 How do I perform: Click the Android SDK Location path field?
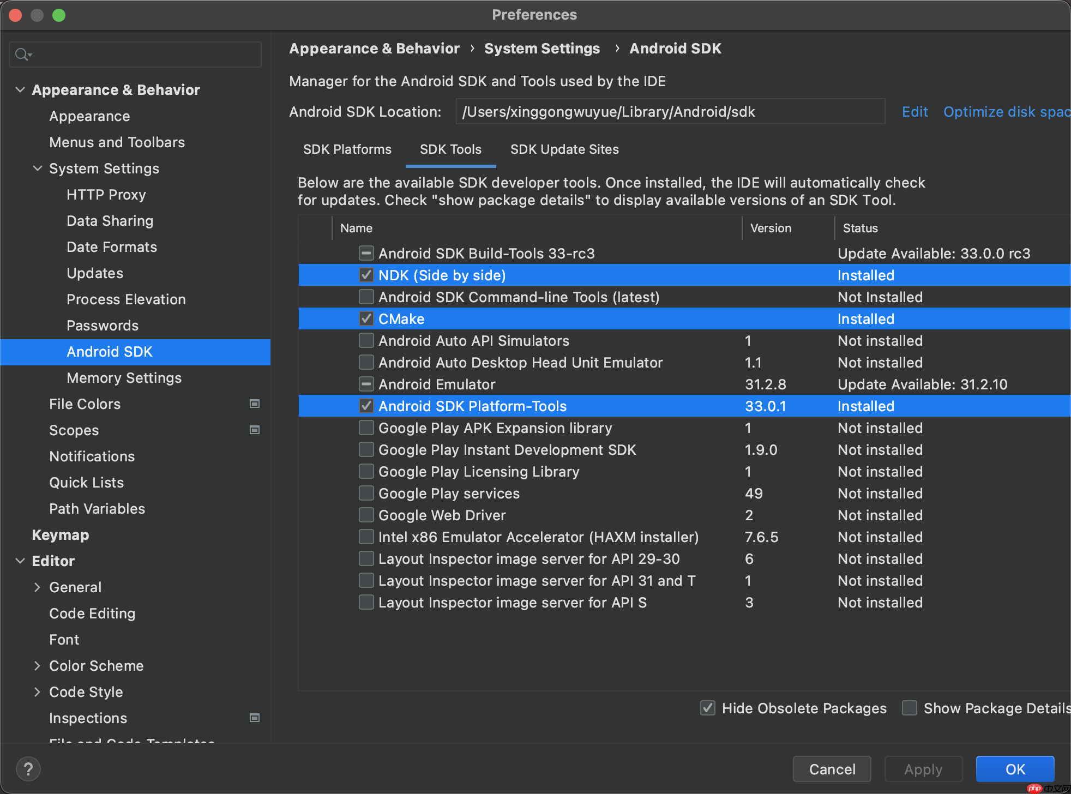pyautogui.click(x=670, y=112)
